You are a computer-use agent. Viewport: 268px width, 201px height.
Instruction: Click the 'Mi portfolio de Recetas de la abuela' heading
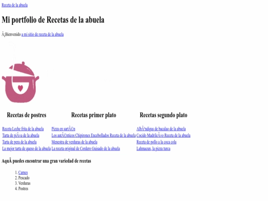pos(53,20)
